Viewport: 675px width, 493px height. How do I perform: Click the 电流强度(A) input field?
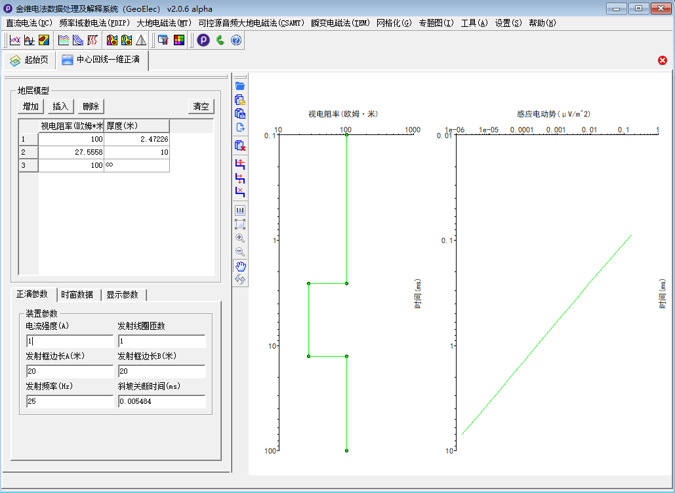(70, 341)
